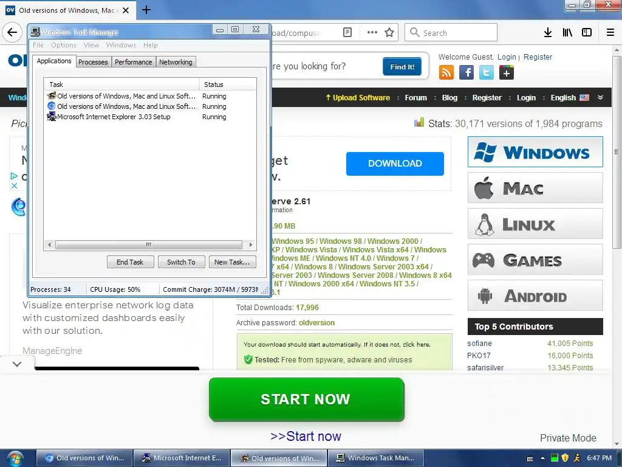
Task: Bookmark this page with the star icon
Action: coord(389,32)
